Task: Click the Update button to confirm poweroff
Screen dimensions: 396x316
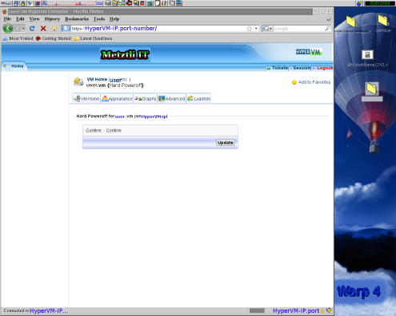Action: [x=226, y=143]
